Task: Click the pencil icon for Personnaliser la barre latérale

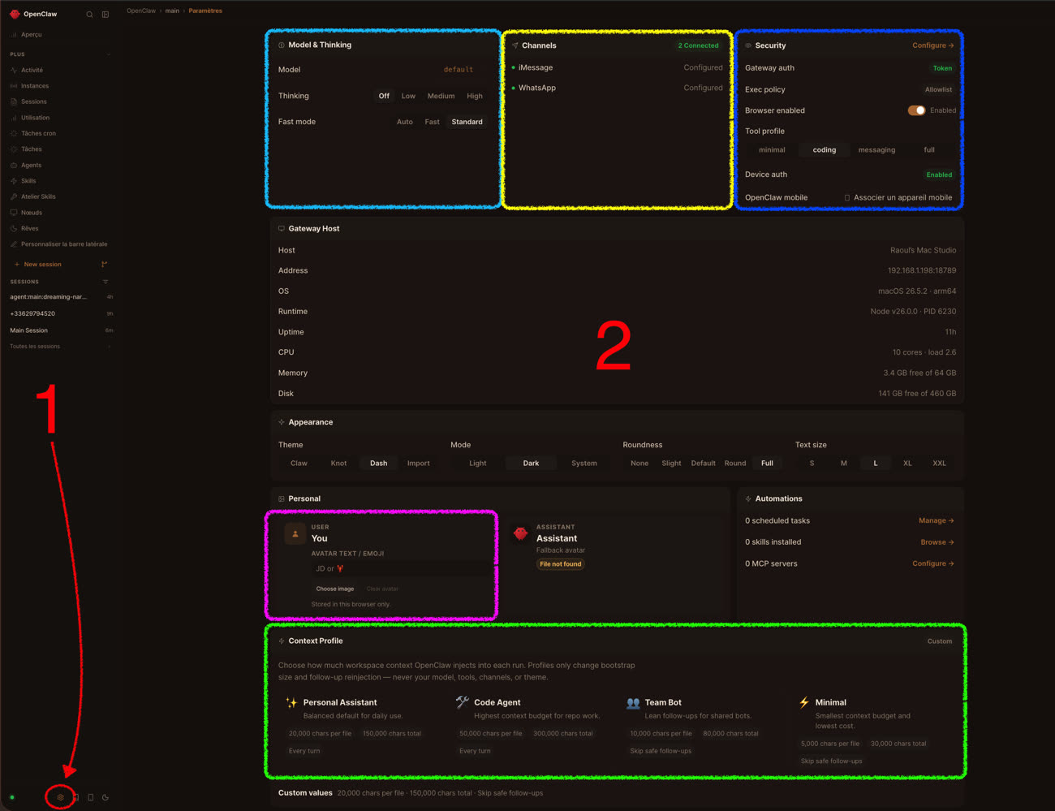Action: pyautogui.click(x=14, y=244)
